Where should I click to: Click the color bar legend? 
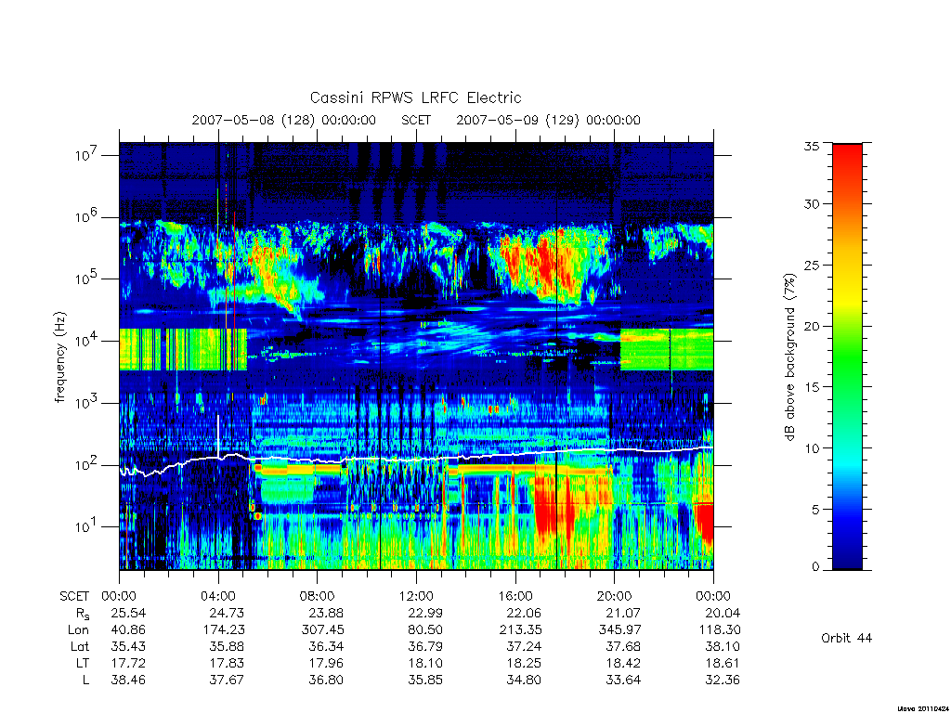847,356
